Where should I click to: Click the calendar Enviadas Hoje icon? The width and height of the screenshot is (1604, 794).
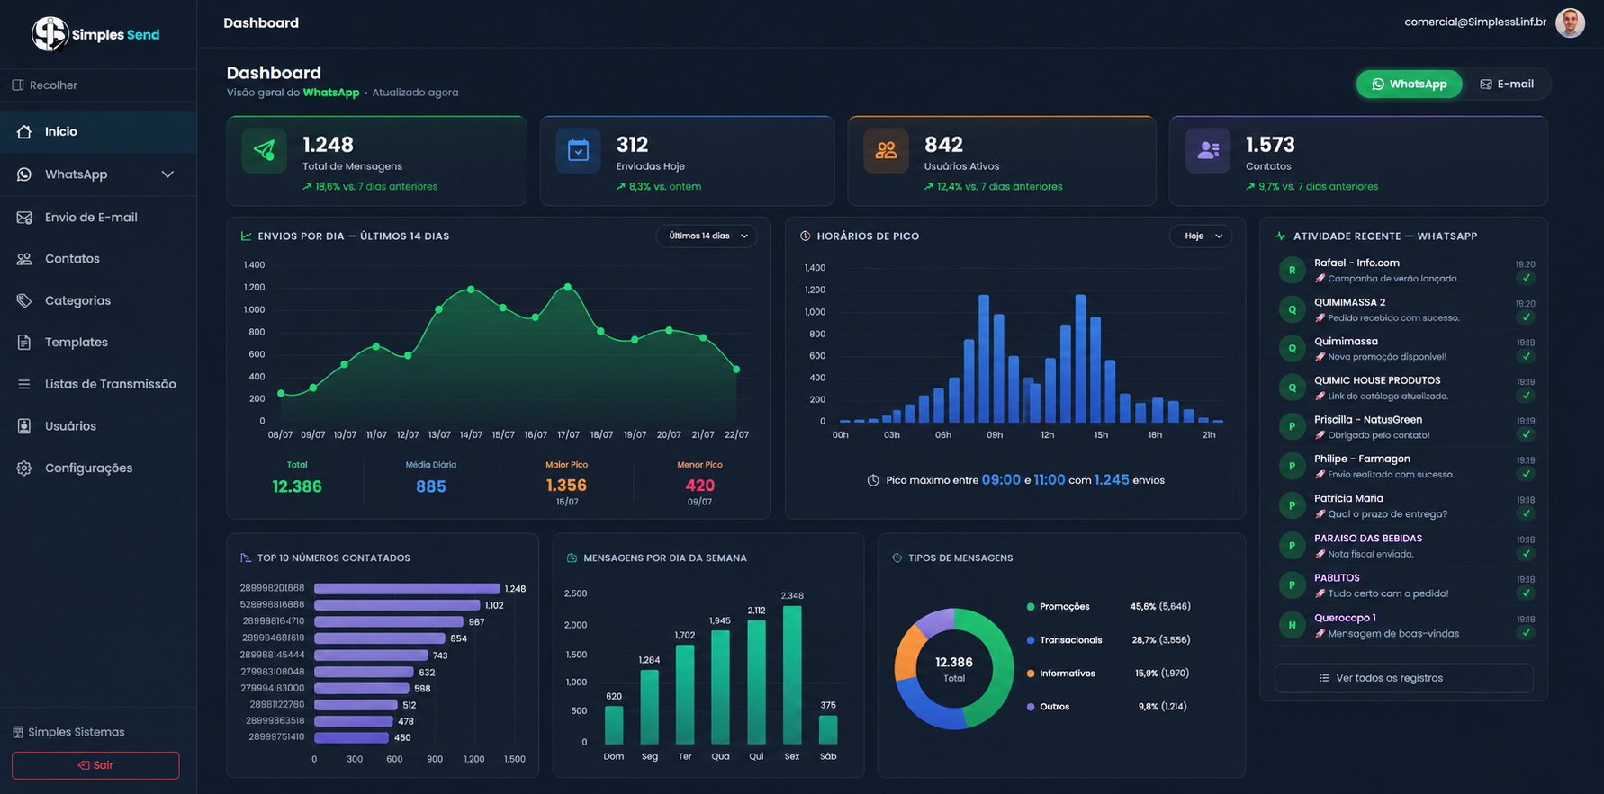click(x=578, y=151)
